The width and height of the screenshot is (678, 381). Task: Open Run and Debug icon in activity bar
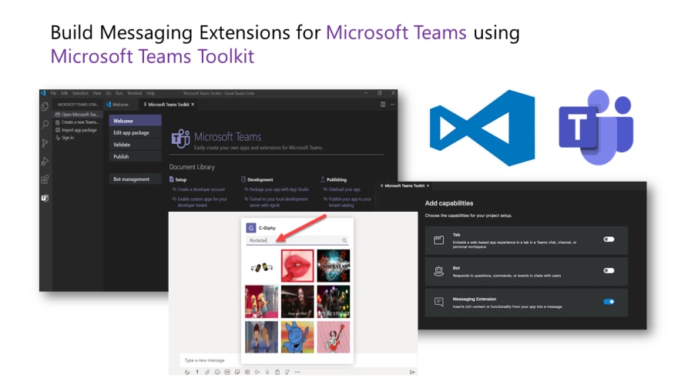click(45, 162)
